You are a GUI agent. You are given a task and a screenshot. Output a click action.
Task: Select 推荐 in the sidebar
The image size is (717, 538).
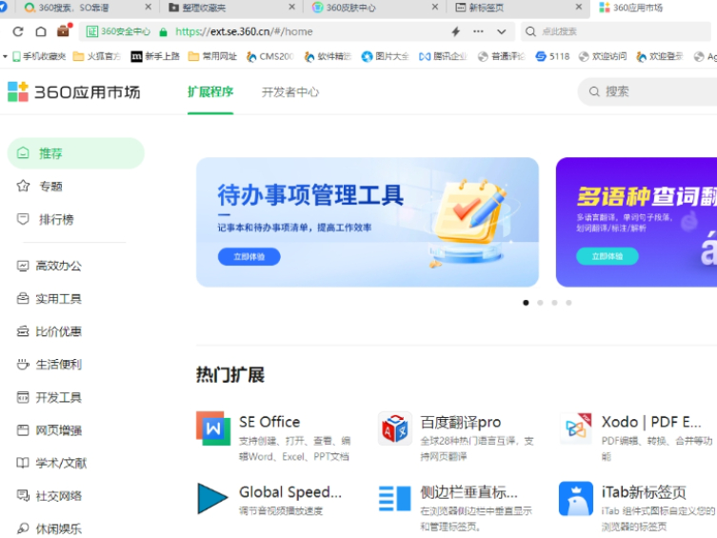[76, 153]
